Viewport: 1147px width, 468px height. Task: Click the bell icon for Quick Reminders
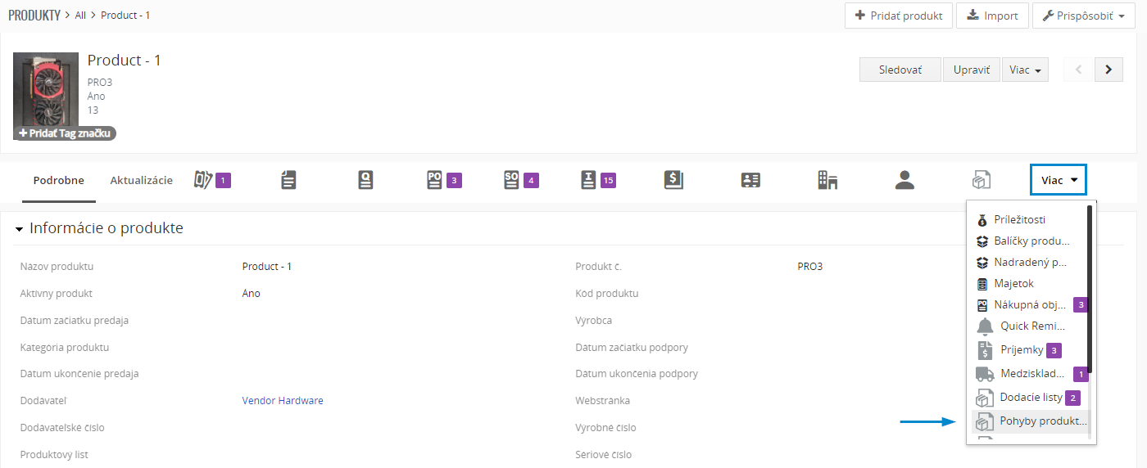[985, 326]
